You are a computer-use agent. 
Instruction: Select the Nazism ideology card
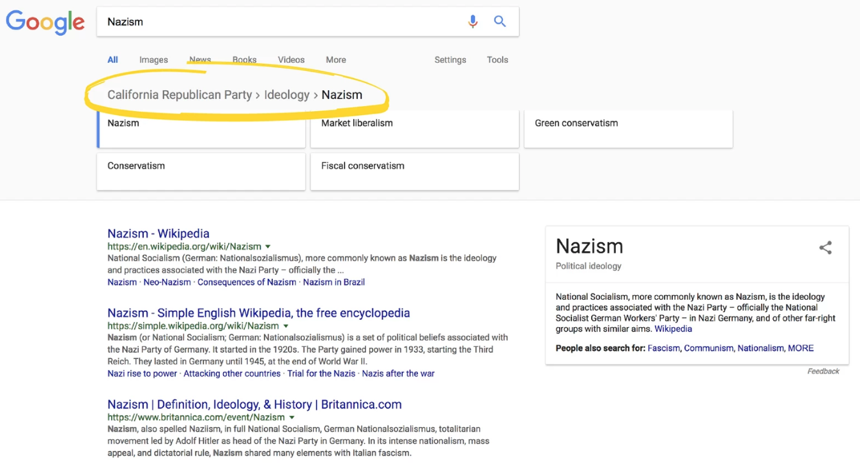[201, 129]
